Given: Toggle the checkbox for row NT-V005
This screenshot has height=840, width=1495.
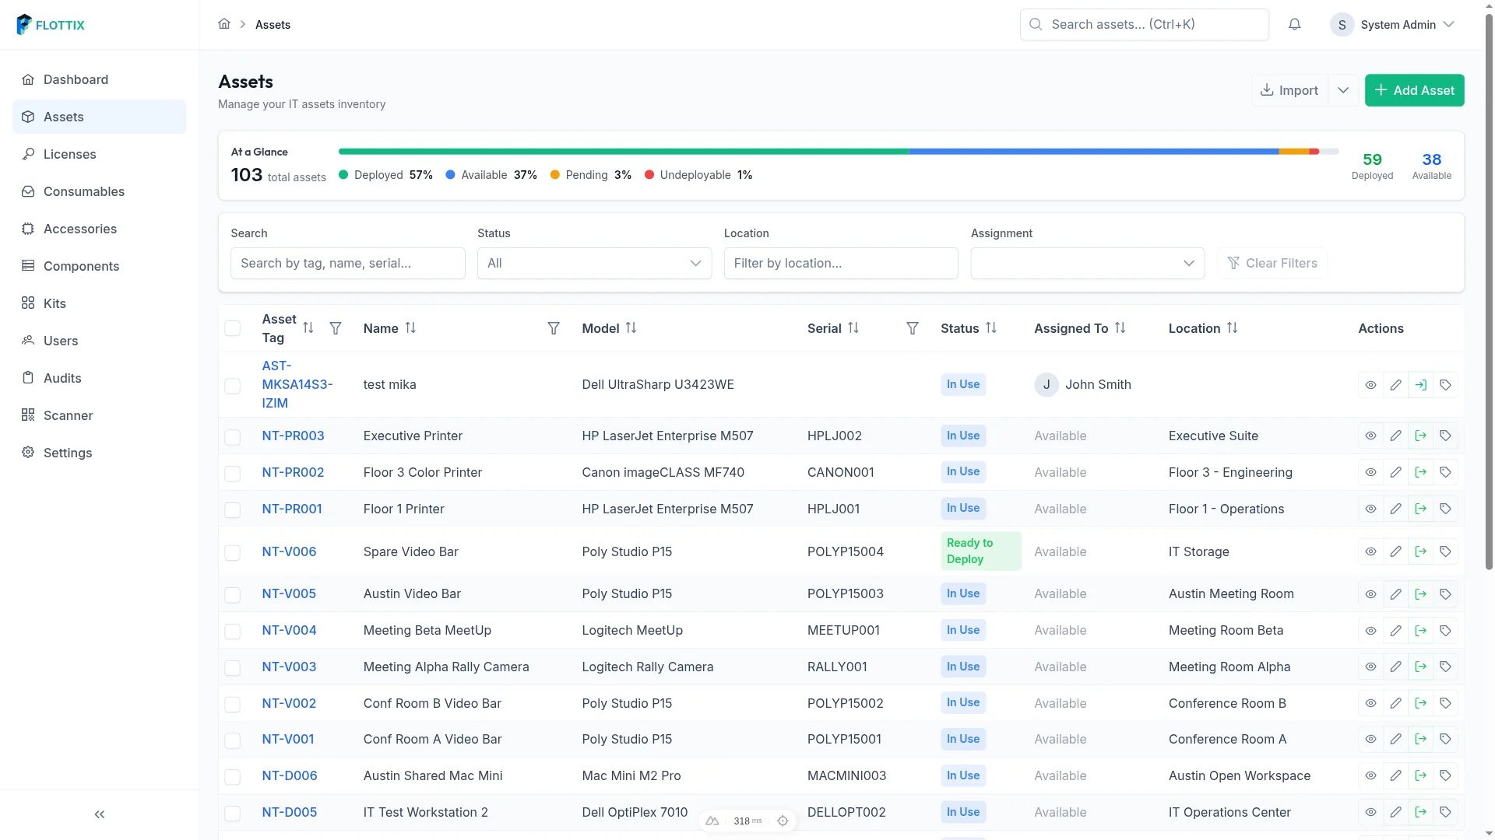Looking at the screenshot, I should [233, 595].
